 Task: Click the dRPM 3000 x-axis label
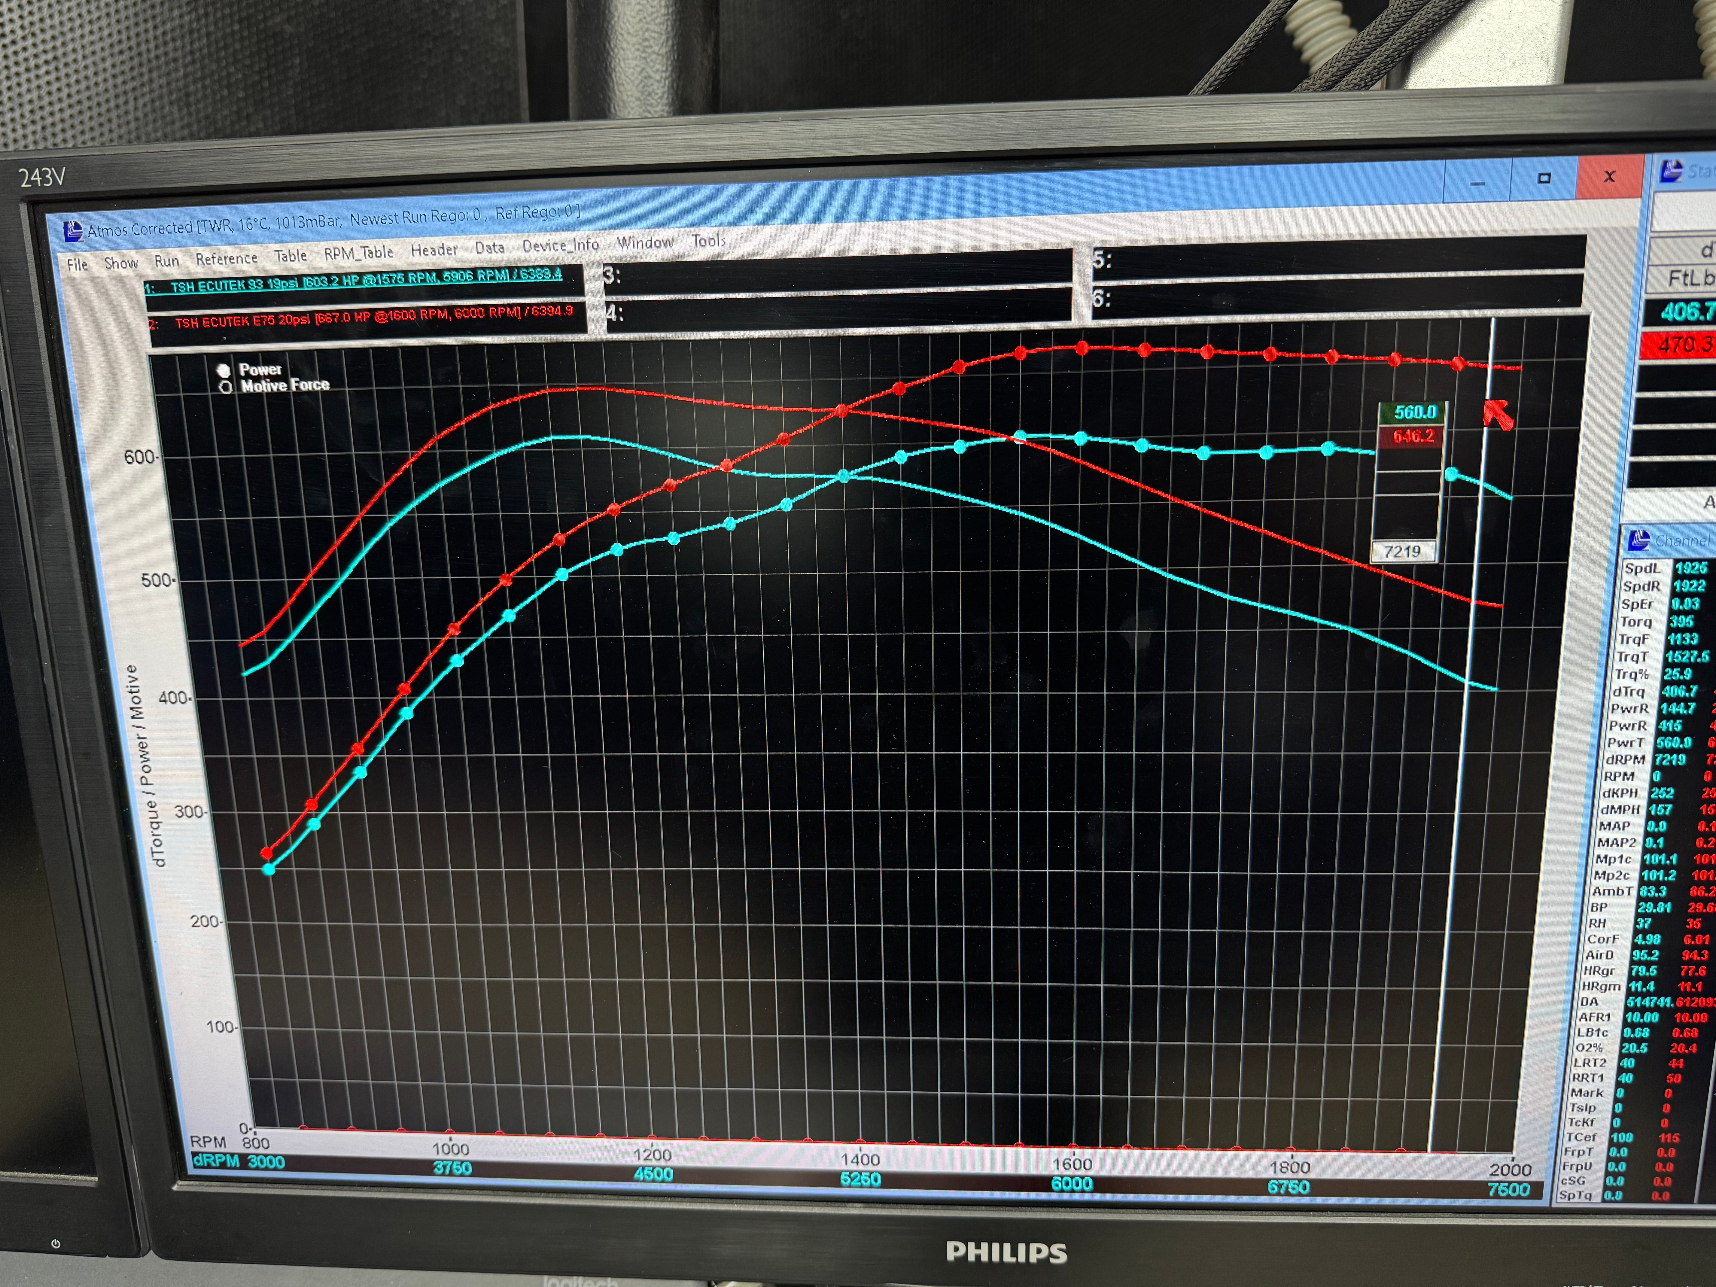point(238,1161)
